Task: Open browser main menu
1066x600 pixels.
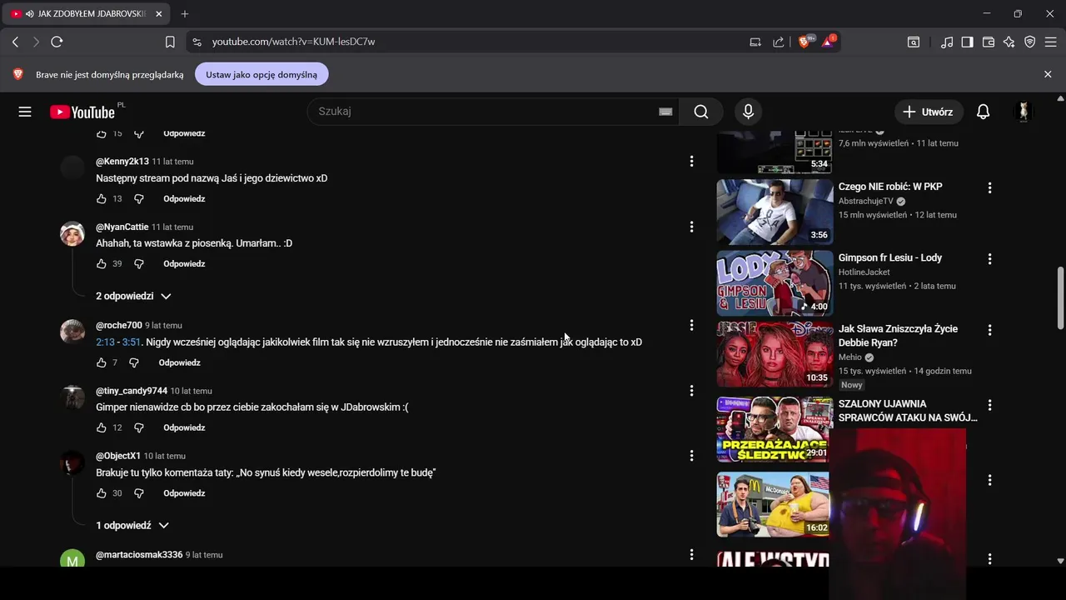Action: 1050,42
